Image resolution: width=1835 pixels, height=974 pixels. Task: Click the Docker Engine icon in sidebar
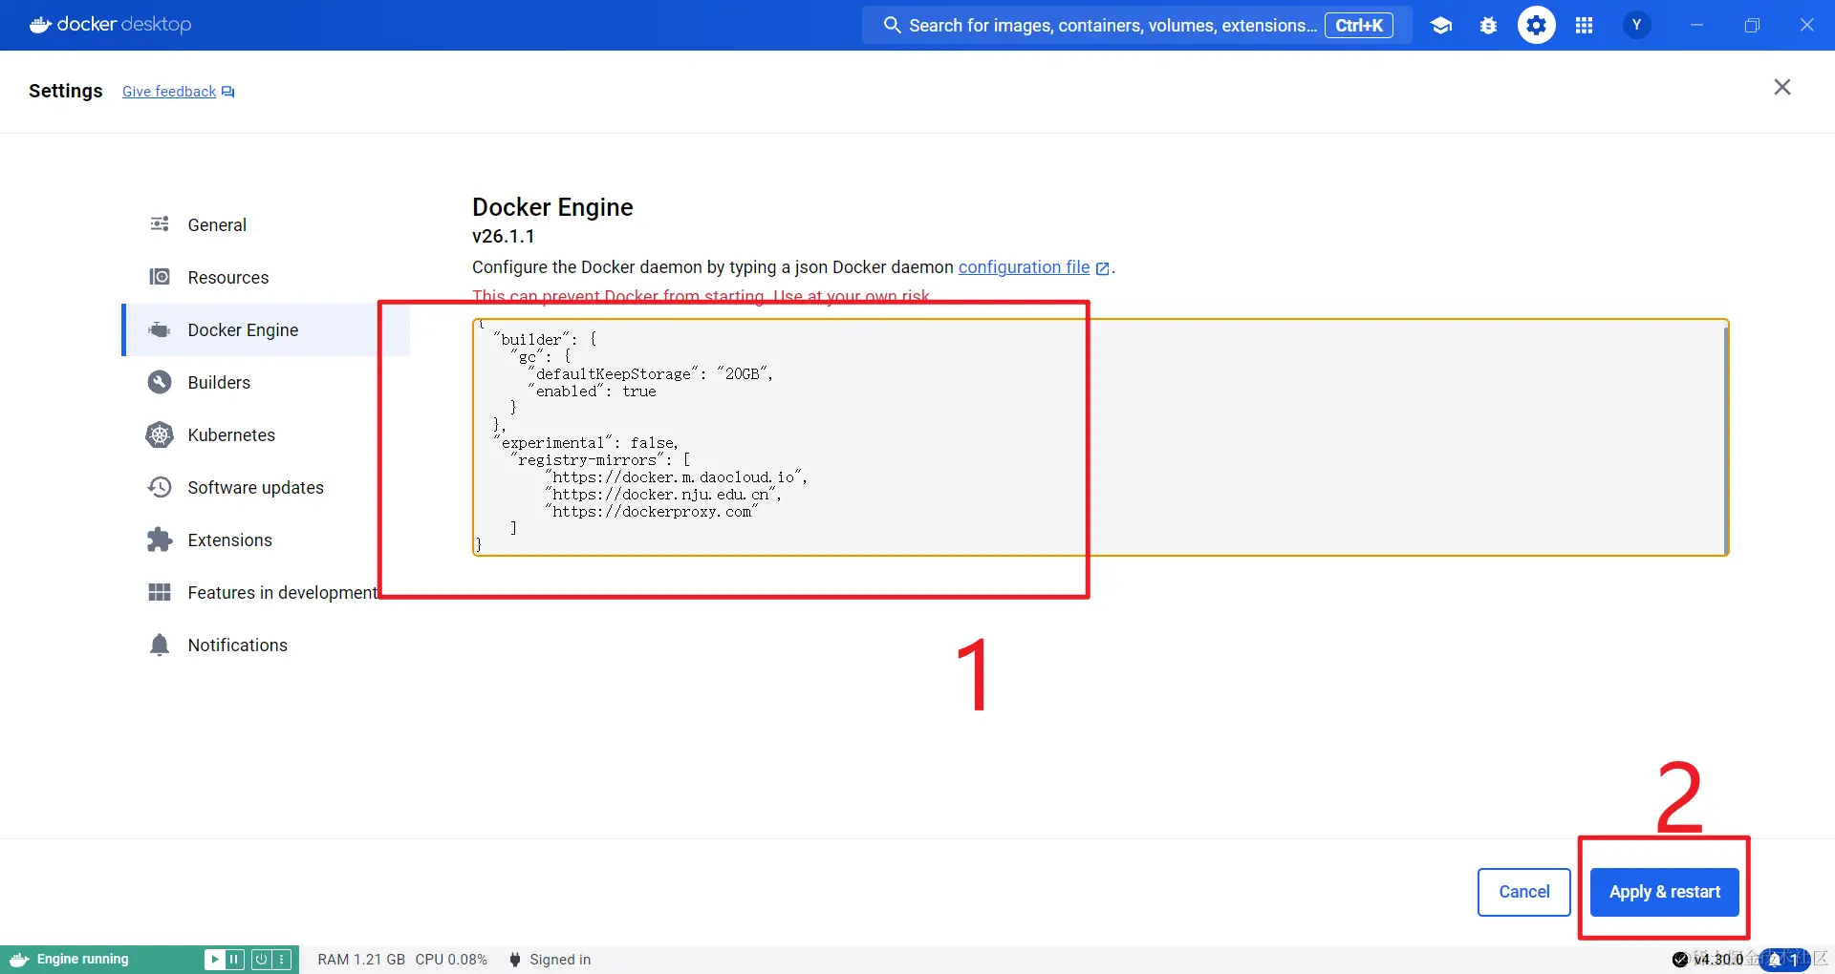160,329
